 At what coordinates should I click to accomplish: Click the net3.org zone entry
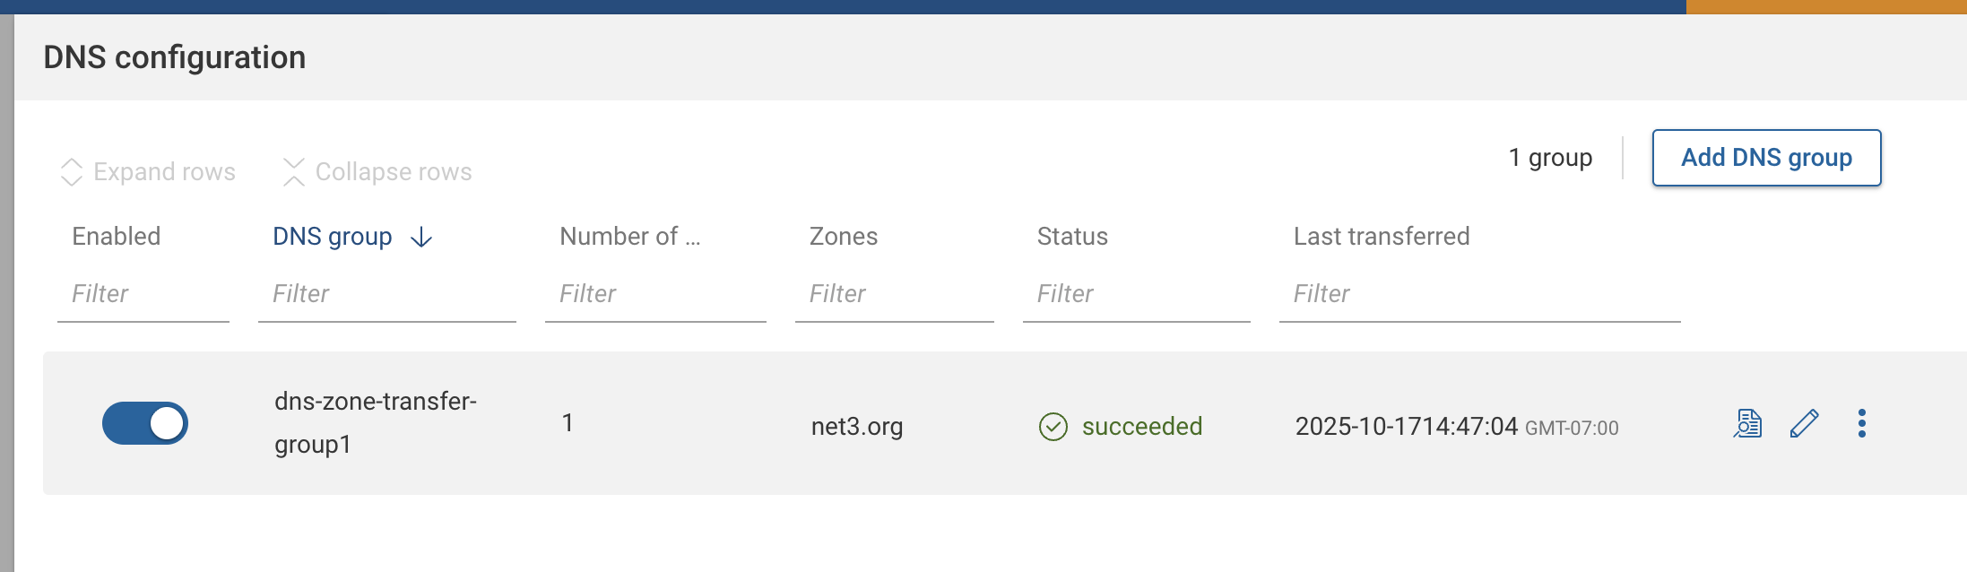coord(855,426)
